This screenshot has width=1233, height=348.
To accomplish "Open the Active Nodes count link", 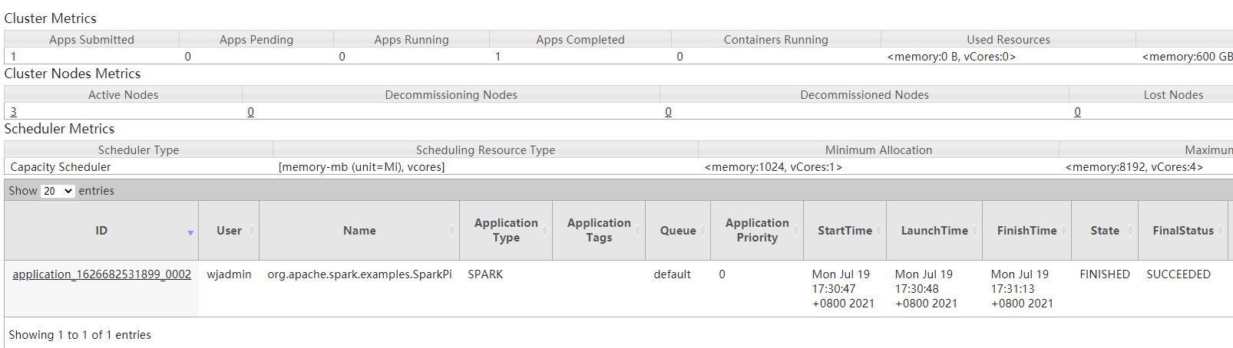I will [13, 112].
